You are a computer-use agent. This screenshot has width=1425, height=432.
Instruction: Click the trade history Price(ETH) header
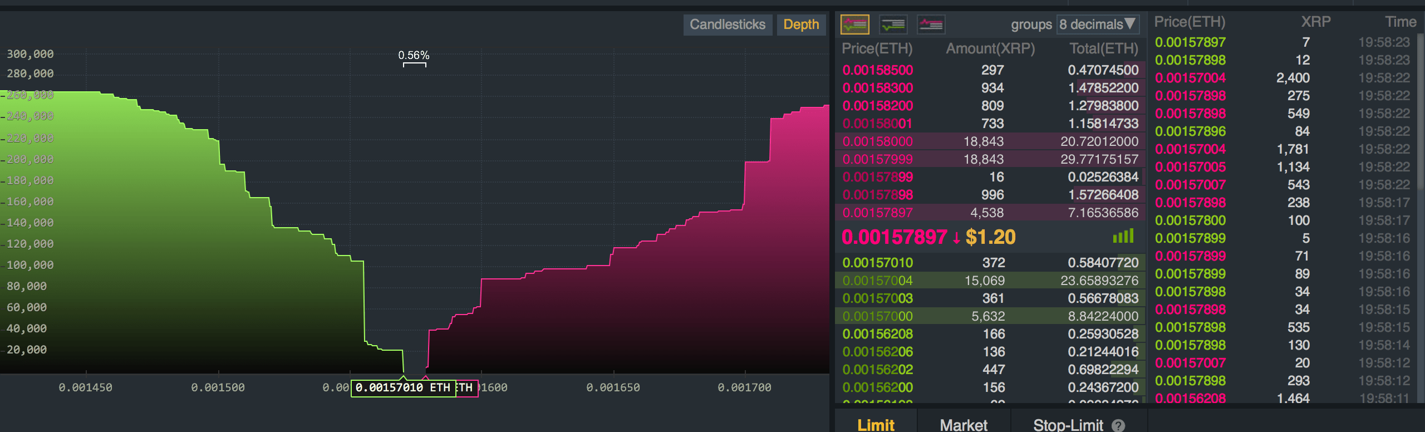pyautogui.click(x=1190, y=22)
